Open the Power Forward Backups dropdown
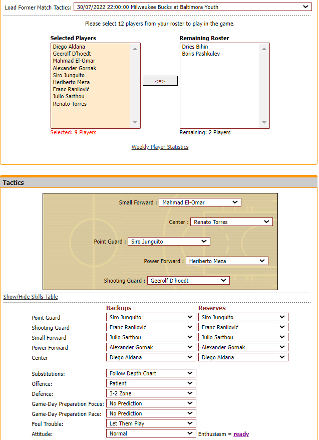This screenshot has height=440, width=319. [x=151, y=347]
